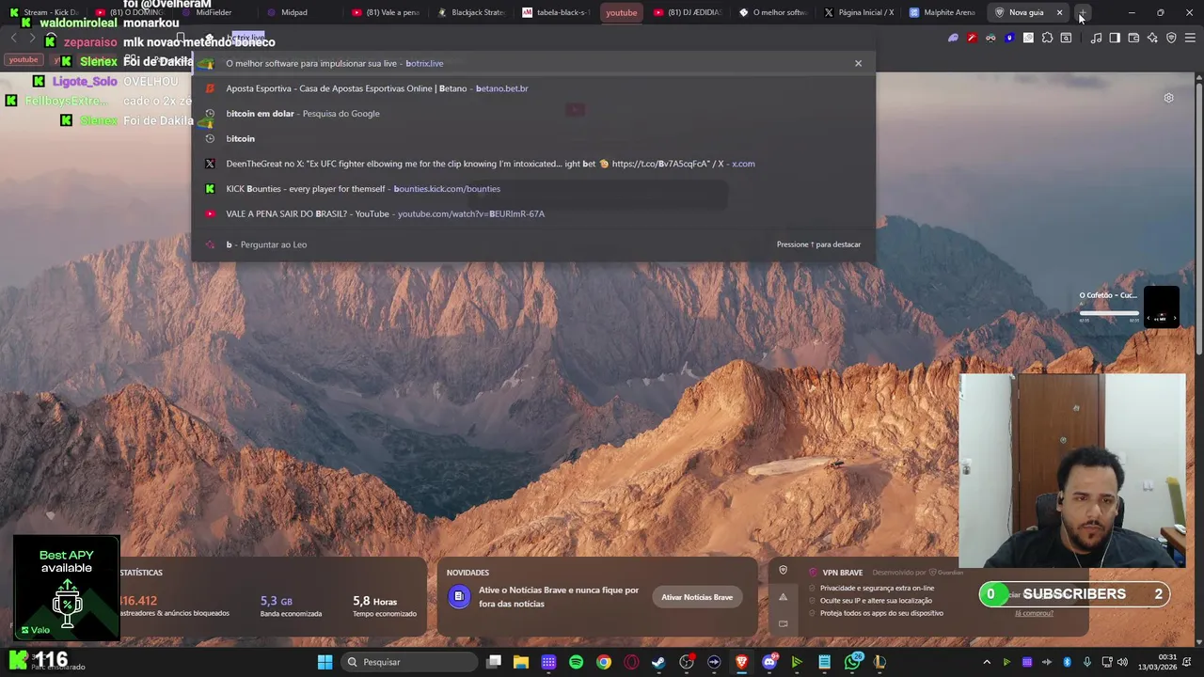Click the 5,8 Horas Tempo economizado stat
The height and width of the screenshot is (677, 1204).
[x=384, y=606]
